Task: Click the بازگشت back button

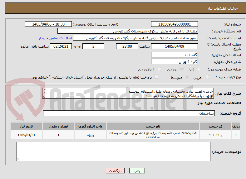Action: coord(115,171)
